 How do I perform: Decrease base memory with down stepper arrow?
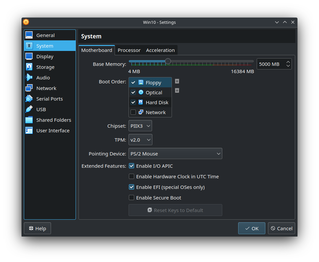[x=288, y=66]
